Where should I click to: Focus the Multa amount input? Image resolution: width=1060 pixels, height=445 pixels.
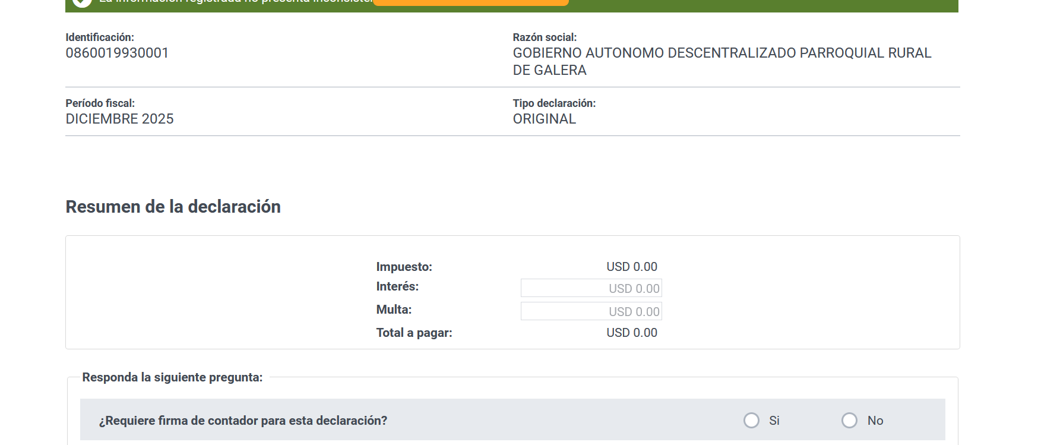click(591, 311)
